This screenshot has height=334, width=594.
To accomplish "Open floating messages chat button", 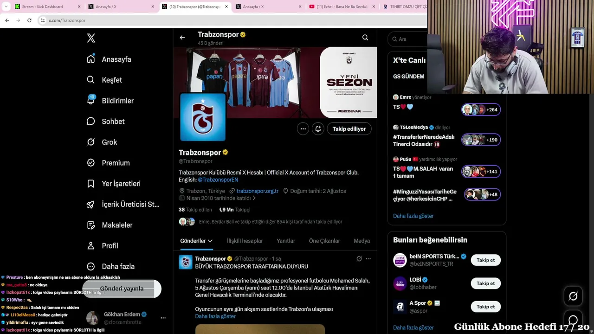I will 573,320.
